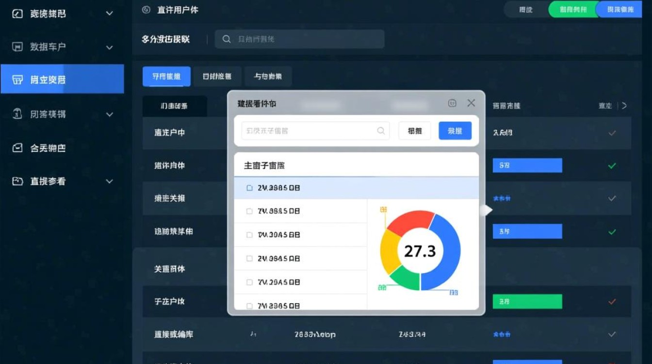Image resolution: width=652 pixels, height=364 pixels.
Task: Check the last date checkbox at the list bottom
Action: click(x=249, y=305)
